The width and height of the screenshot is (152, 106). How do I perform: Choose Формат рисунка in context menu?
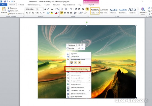[x=78, y=97]
